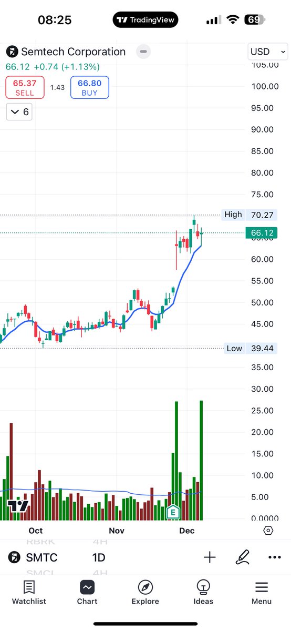Tap the red SELL 65.37 button

point(25,87)
